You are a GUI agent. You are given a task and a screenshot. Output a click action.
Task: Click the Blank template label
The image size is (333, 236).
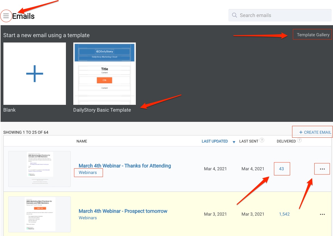point(9,110)
